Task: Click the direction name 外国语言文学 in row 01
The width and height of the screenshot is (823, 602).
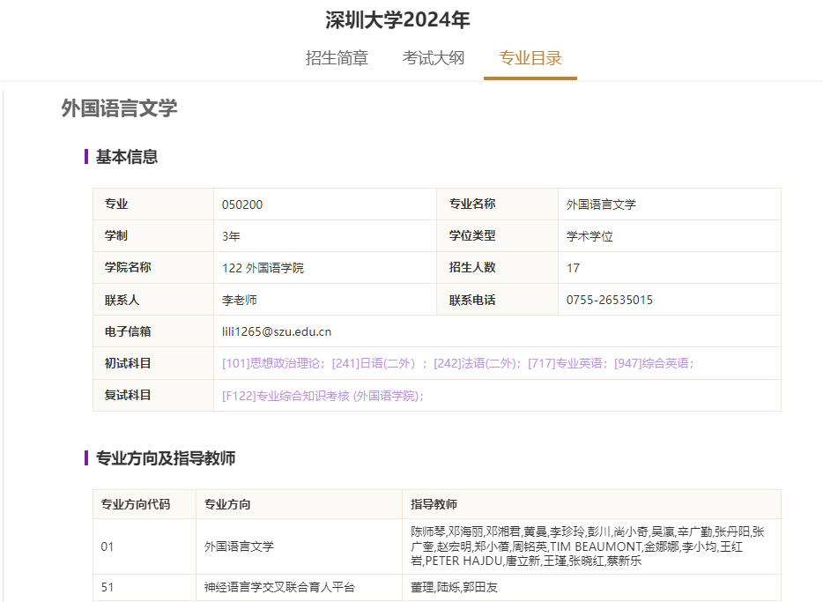Action: point(239,546)
